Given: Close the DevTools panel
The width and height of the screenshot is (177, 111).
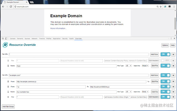Looking at the screenshot, I should [175, 39].
